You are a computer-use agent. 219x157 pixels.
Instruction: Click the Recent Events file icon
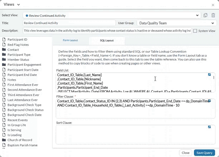pos(4,120)
